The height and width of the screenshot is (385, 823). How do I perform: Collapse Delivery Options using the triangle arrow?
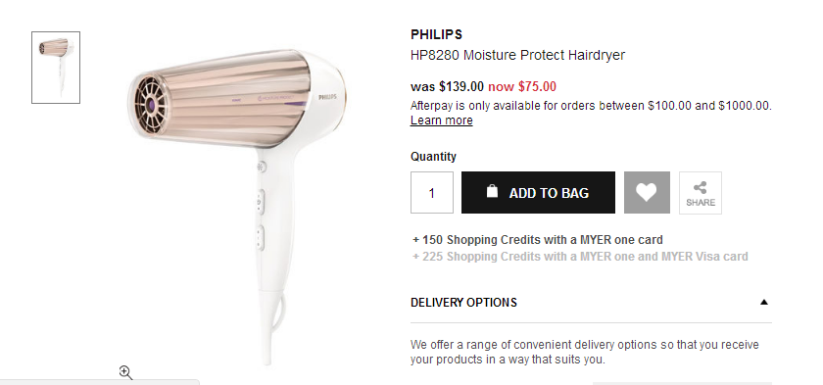[764, 302]
